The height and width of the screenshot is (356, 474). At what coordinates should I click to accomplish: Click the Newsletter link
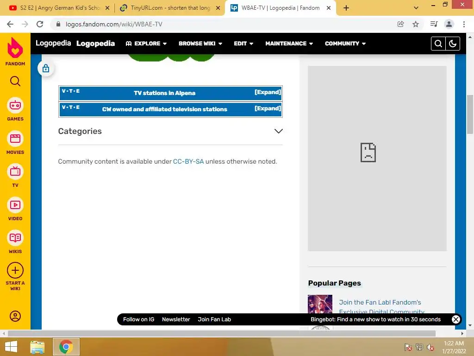176,319
